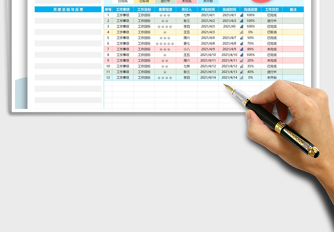Click the progress icon next to 35%
This screenshot has width=334, height=232.
tap(242, 66)
